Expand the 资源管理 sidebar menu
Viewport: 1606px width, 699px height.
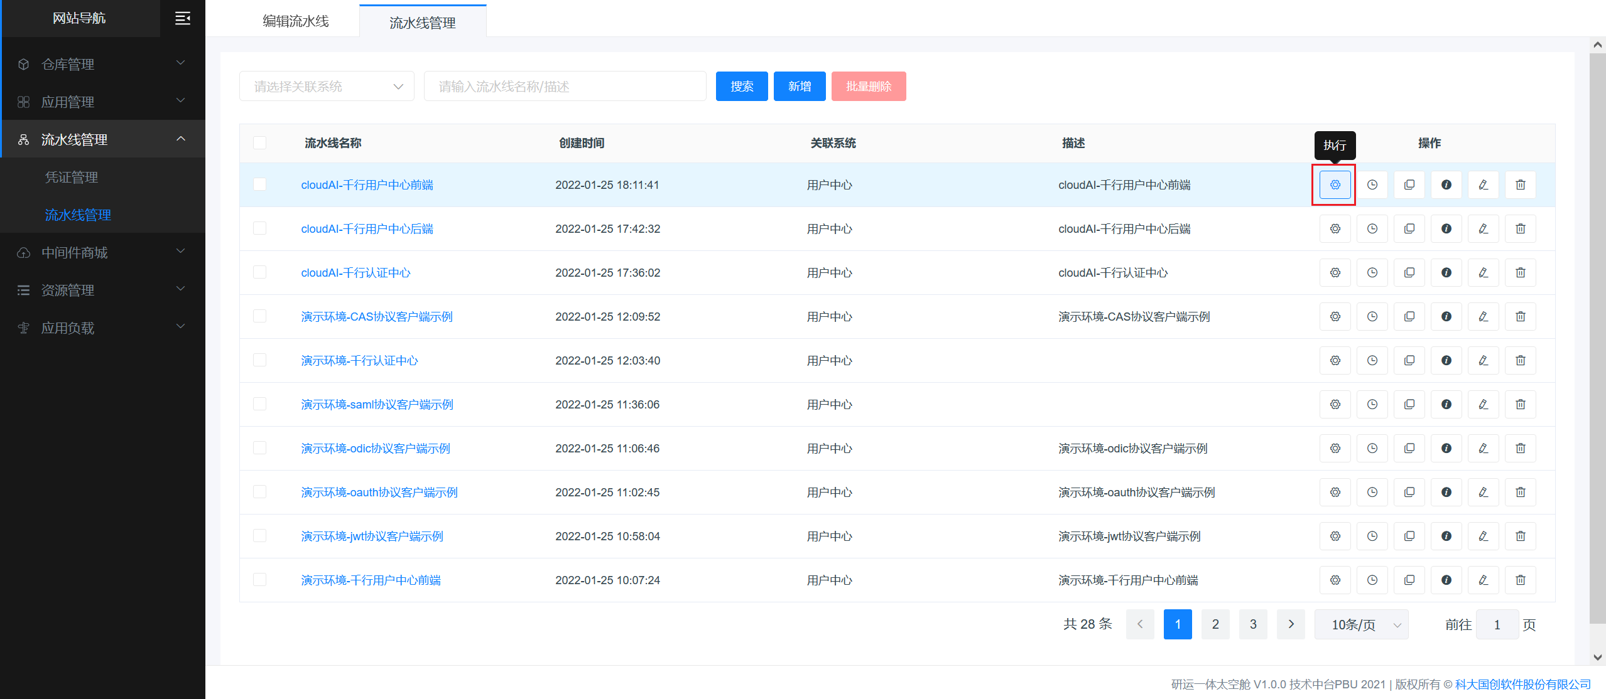point(103,290)
